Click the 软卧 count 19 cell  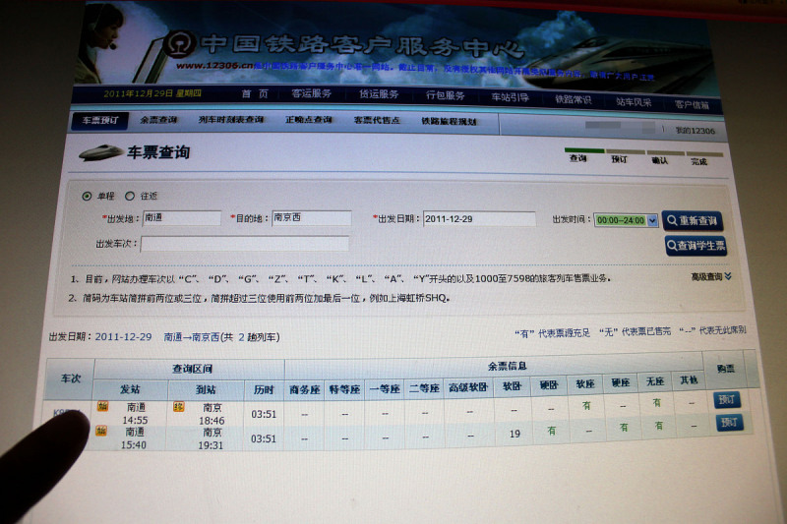tap(515, 434)
